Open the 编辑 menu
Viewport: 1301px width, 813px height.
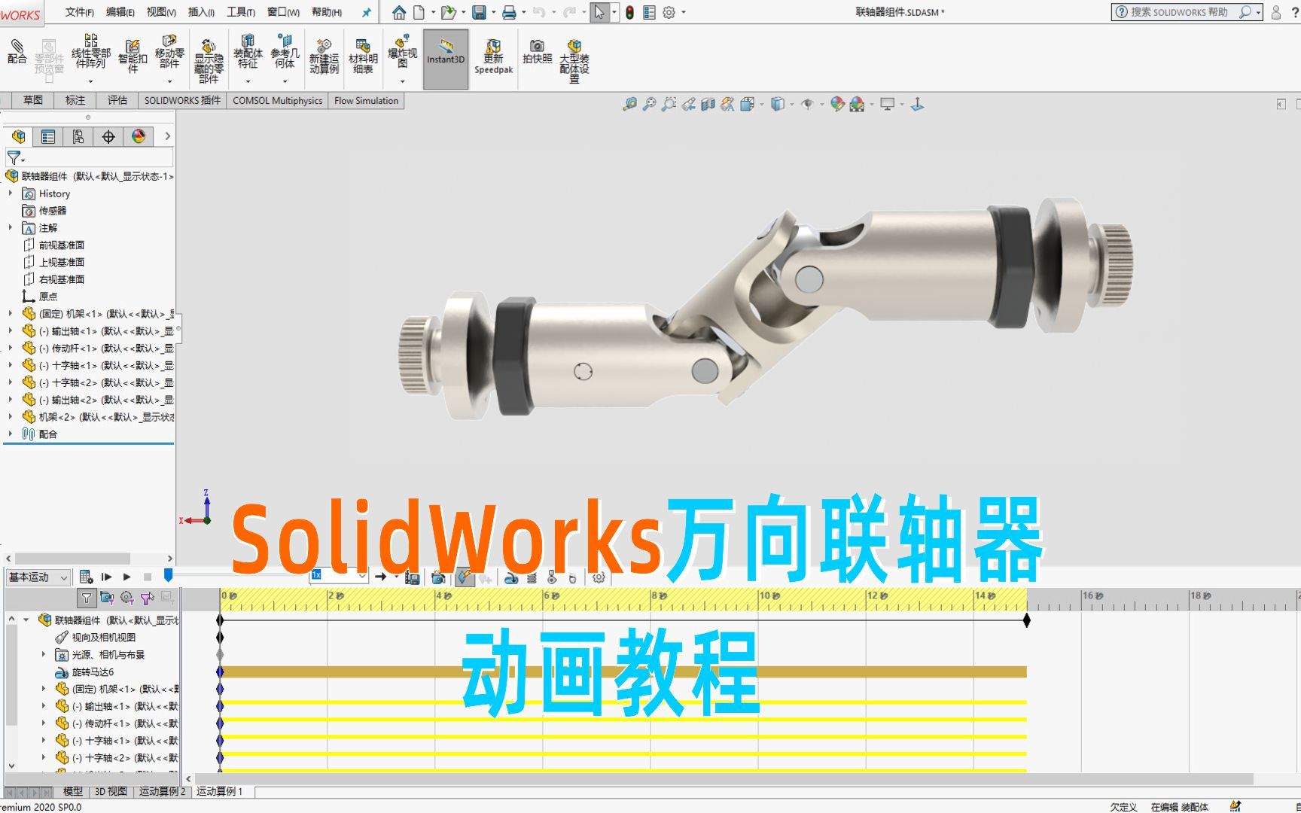pos(120,12)
